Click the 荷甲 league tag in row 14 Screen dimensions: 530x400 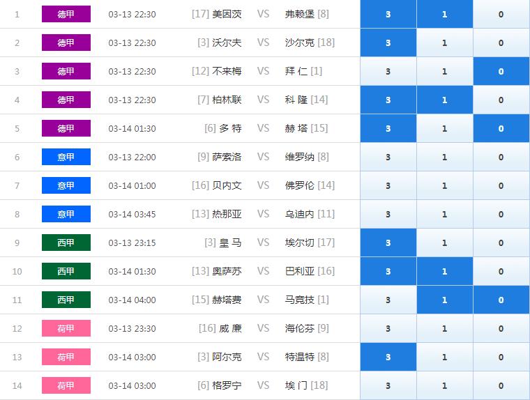(66, 385)
